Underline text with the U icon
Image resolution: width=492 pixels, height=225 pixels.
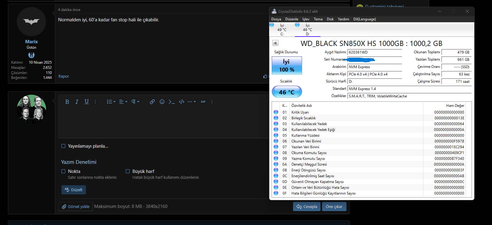(x=87, y=102)
